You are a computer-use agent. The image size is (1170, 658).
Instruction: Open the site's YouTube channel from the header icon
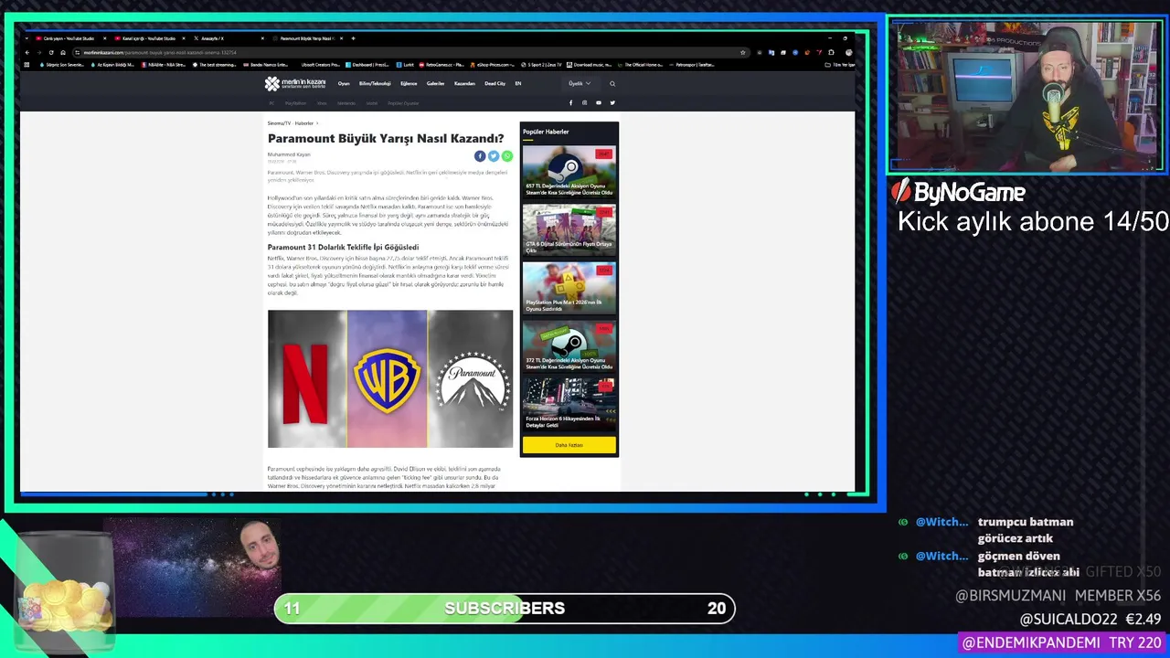pos(599,102)
